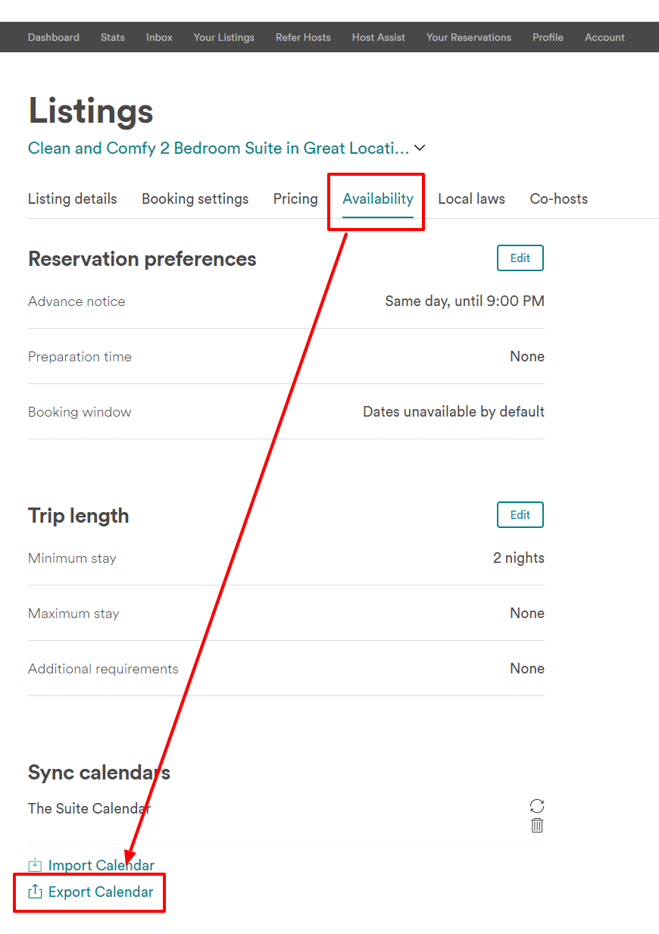View the Listing details tab
Screen dimensions: 659x934
[72, 199]
